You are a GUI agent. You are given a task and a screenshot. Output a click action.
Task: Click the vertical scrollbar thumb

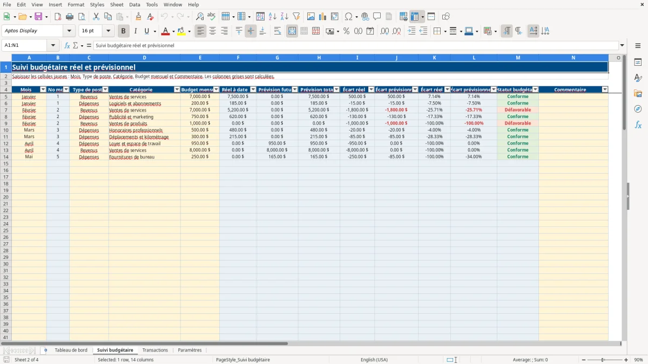pos(624,92)
